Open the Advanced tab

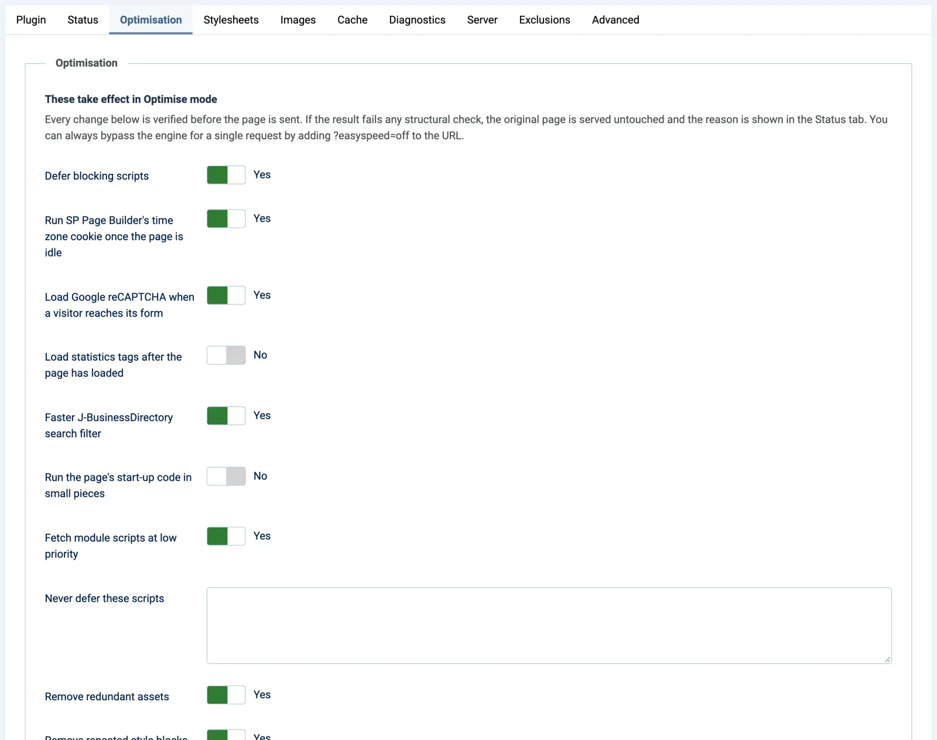coord(615,20)
